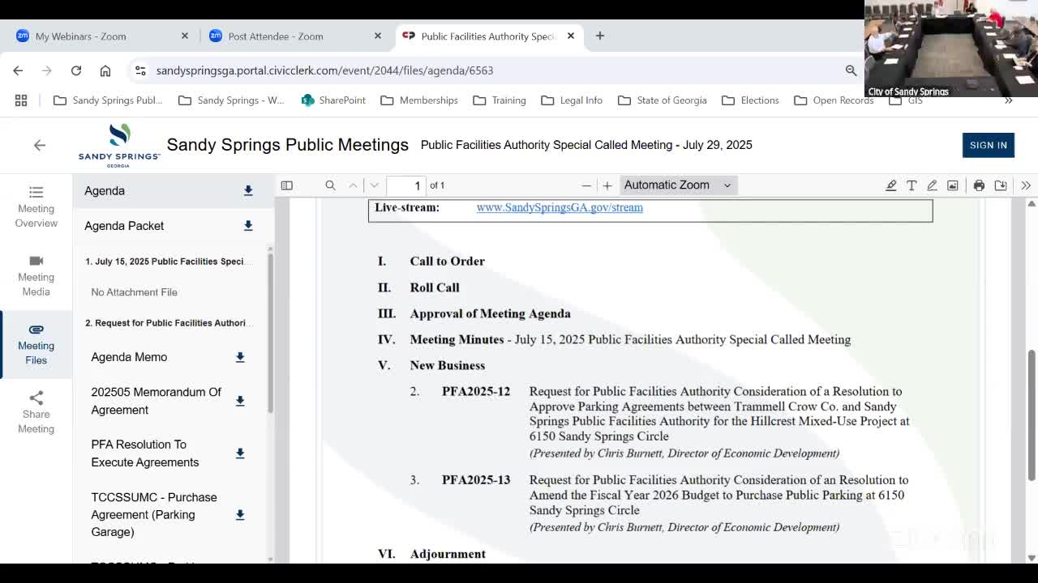
Task: Open Sandy Springs - W... bookmark folder
Action: [x=231, y=100]
